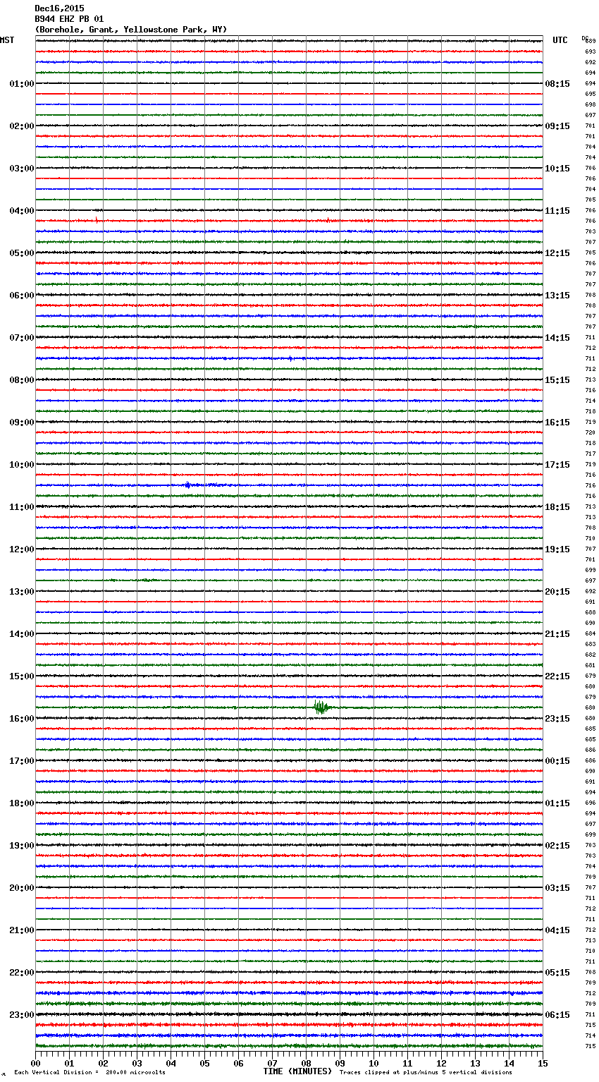Image resolution: width=599 pixels, height=1082 pixels.
Task: Select the 04:00 MST row label
Action: pos(21,211)
